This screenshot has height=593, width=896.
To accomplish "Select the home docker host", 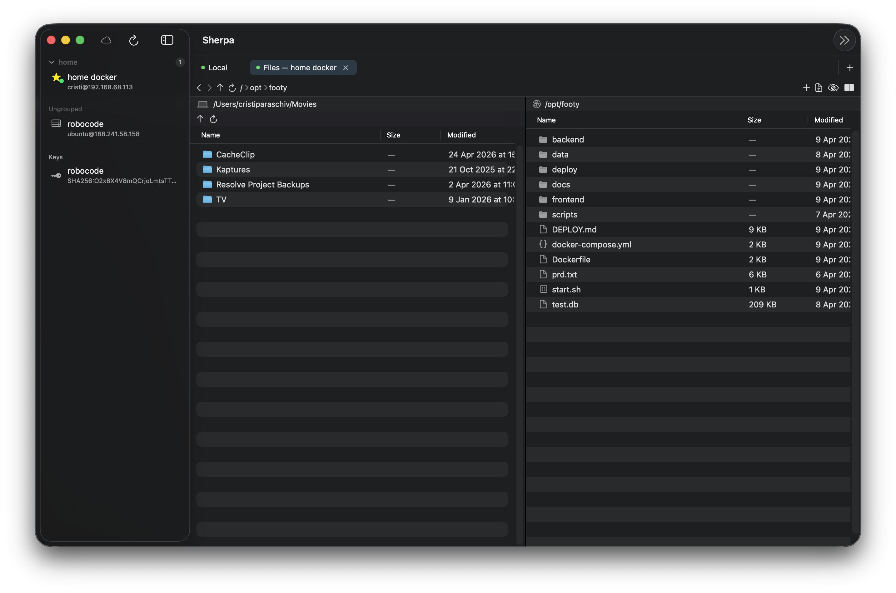I will (x=115, y=81).
